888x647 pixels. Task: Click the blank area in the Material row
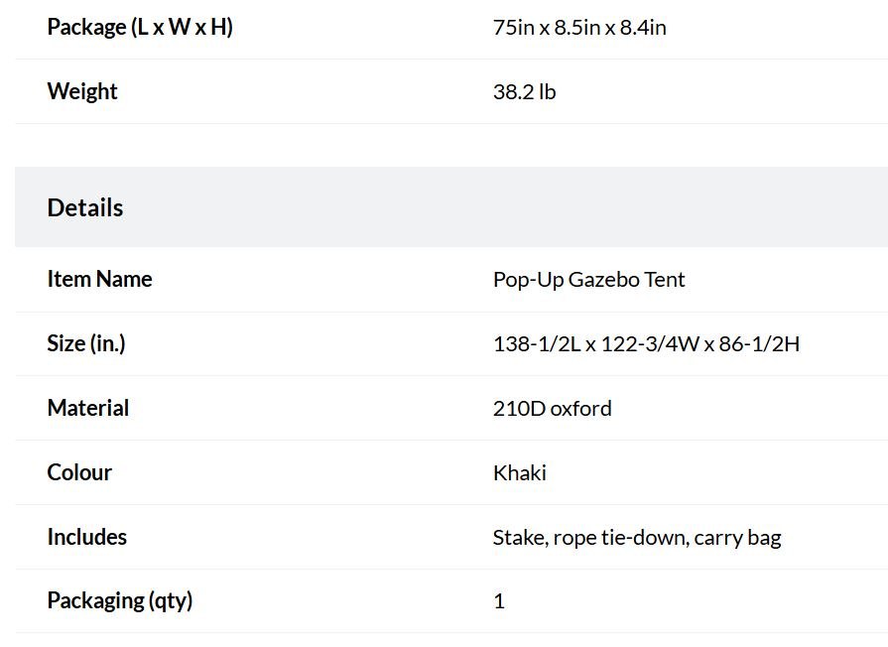point(747,408)
